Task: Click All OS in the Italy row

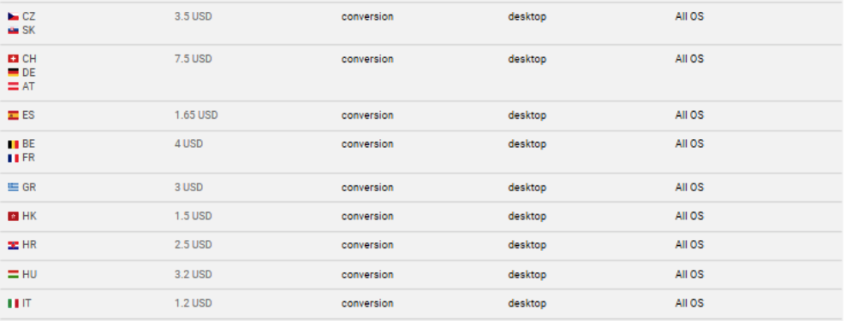Action: (689, 303)
